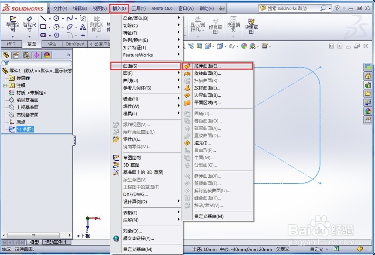Screen dimensions: 375x255
Task: Select 草图1 in feature tree
Action: point(25,130)
